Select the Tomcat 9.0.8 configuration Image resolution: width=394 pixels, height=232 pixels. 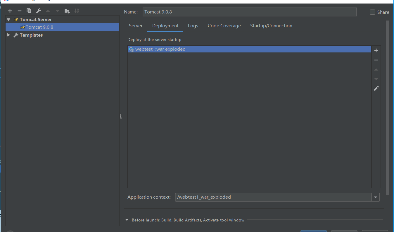[62, 27]
